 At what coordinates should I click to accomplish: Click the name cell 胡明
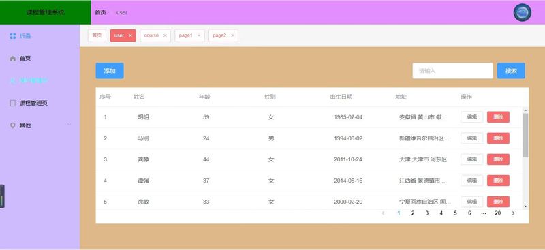[143, 117]
